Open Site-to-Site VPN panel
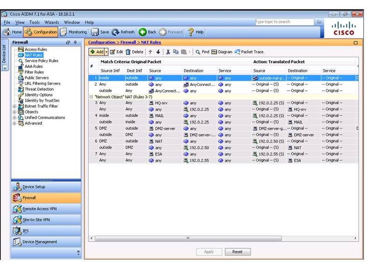 (x=46, y=220)
